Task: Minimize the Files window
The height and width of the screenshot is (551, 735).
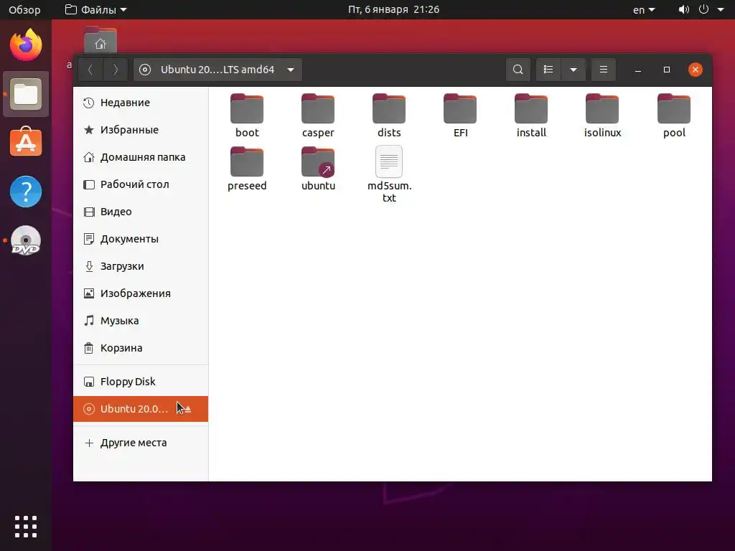Action: tap(638, 70)
